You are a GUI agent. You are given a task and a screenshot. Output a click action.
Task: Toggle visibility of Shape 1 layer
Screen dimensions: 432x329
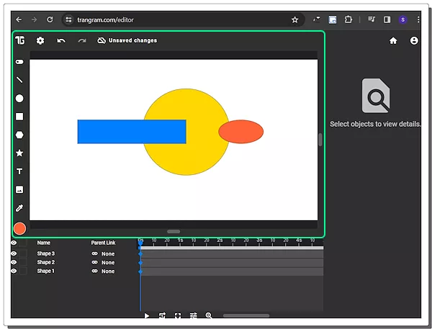point(14,271)
